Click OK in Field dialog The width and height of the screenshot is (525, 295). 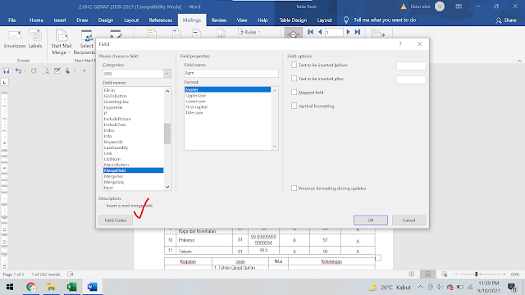(x=371, y=220)
